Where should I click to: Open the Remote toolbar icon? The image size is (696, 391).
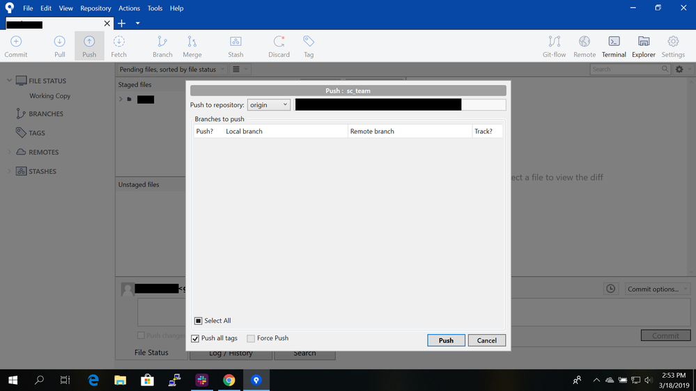[x=584, y=46]
